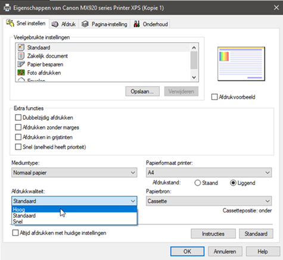Image resolution: width=283 pixels, height=260 pixels.
Task: Select Foto afdrukken in the settings list
Action: tap(102, 73)
